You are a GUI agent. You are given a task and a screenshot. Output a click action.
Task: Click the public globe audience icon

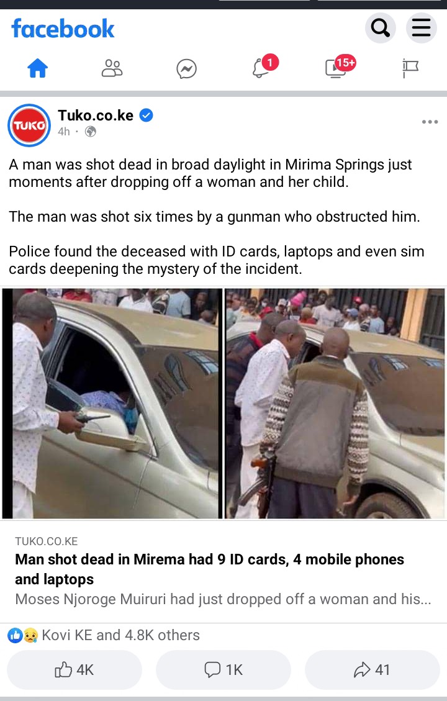[x=90, y=132]
